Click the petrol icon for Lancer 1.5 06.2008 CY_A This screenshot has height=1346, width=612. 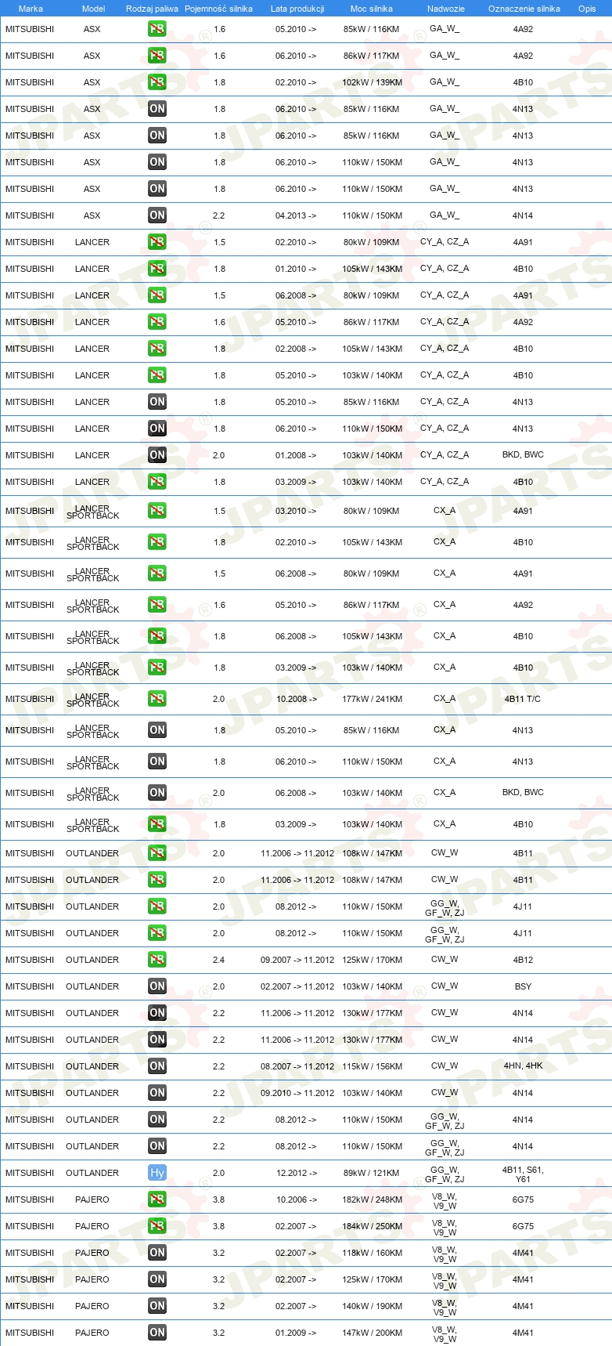(157, 295)
